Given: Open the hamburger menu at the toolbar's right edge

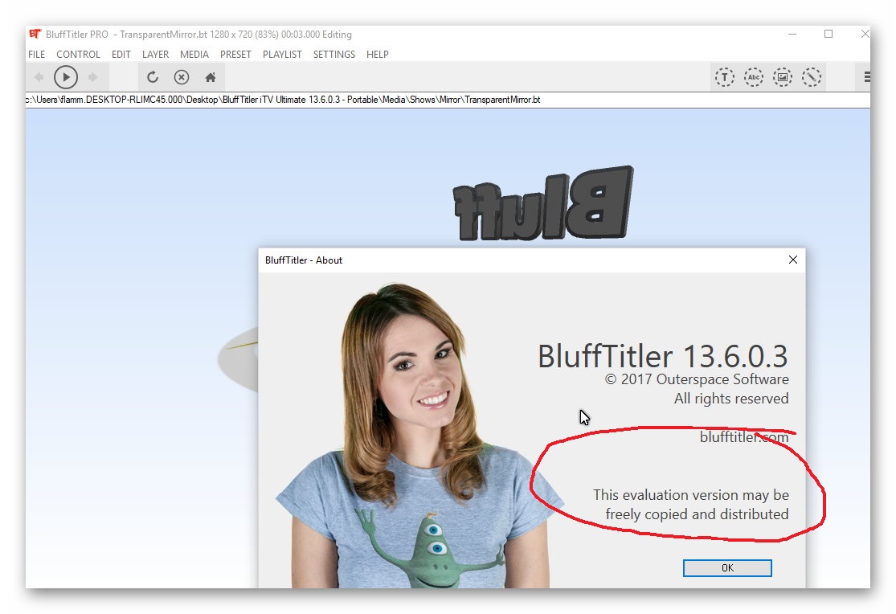Looking at the screenshot, I should 866,77.
